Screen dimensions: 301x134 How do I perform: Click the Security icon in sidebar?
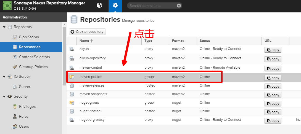(x=10, y=97)
